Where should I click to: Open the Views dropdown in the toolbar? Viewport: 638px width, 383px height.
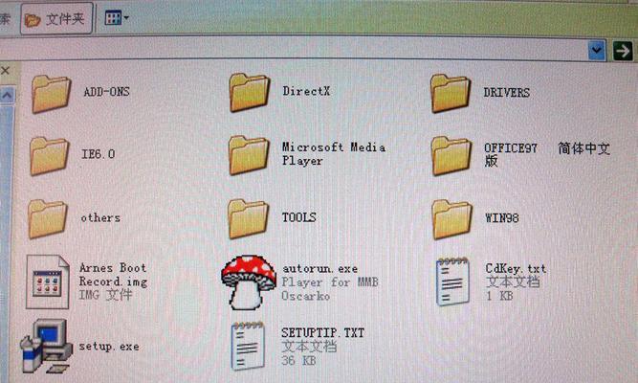[117, 18]
